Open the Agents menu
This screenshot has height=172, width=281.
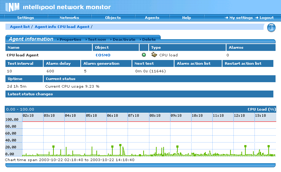click(152, 17)
